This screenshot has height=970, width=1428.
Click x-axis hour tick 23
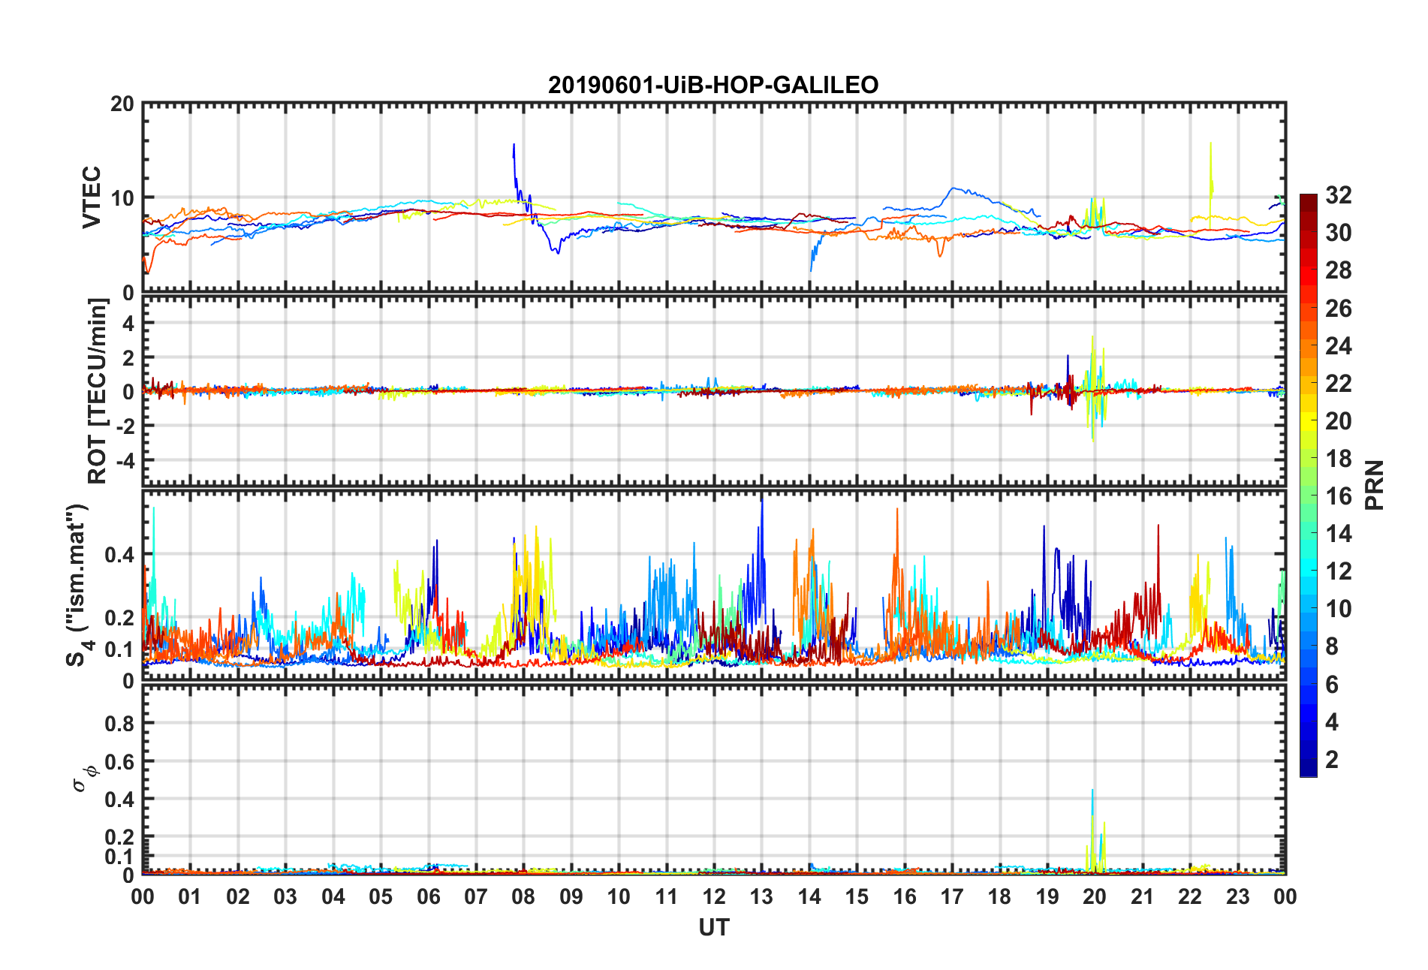(x=1237, y=896)
